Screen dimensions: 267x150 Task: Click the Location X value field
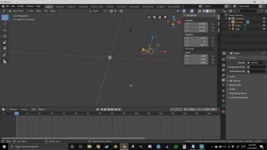pos(196,24)
